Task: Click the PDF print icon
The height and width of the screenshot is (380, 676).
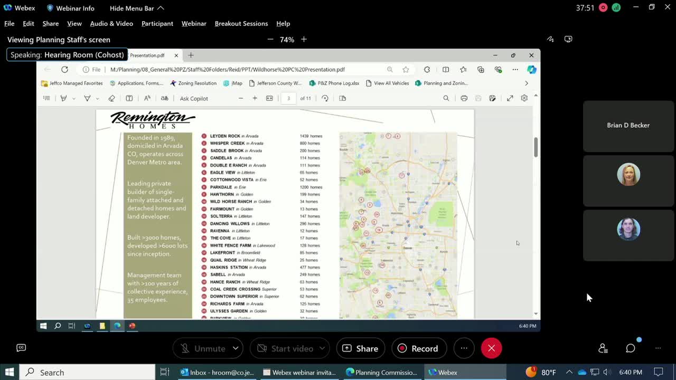Action: tap(464, 98)
